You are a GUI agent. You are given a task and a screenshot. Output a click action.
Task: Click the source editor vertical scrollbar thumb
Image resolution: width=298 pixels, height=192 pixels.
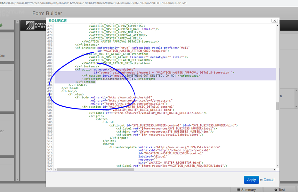(278, 106)
